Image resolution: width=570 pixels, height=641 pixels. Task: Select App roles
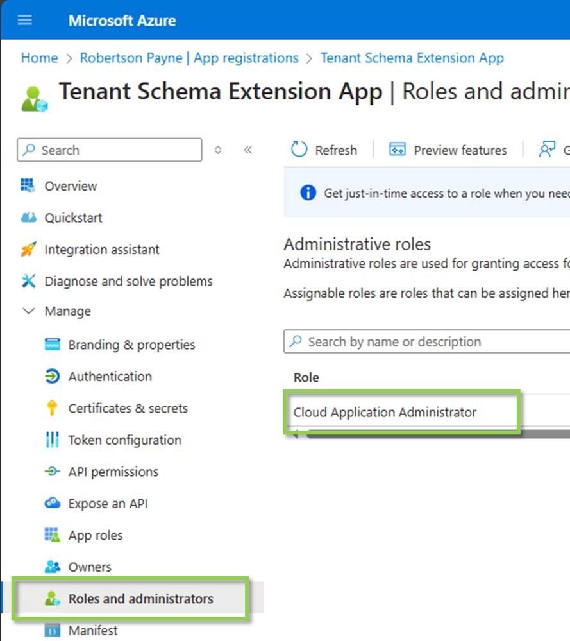point(95,535)
